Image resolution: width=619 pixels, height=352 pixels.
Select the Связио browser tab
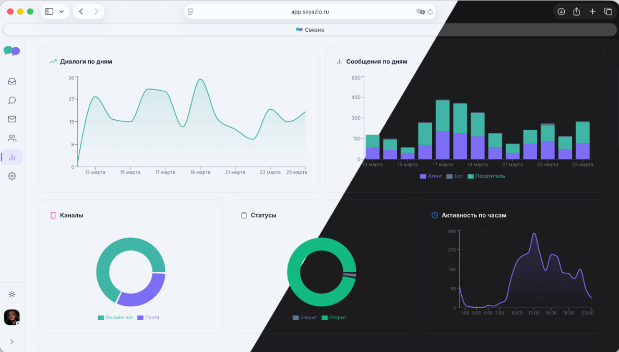point(310,30)
